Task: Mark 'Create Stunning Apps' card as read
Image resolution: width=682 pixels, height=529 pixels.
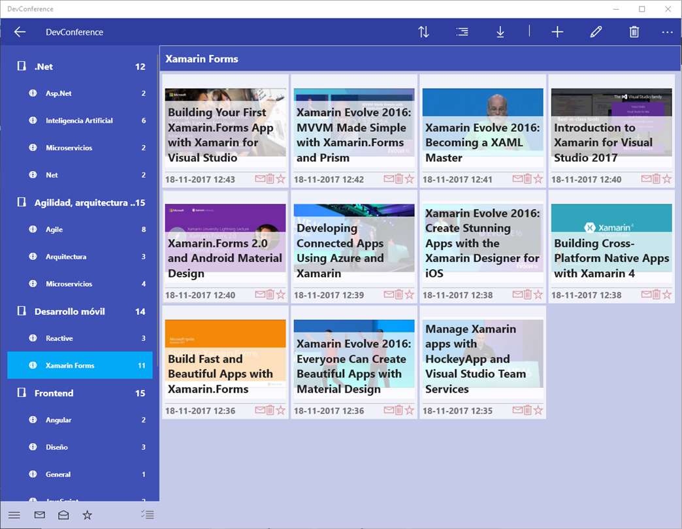Action: coord(517,295)
